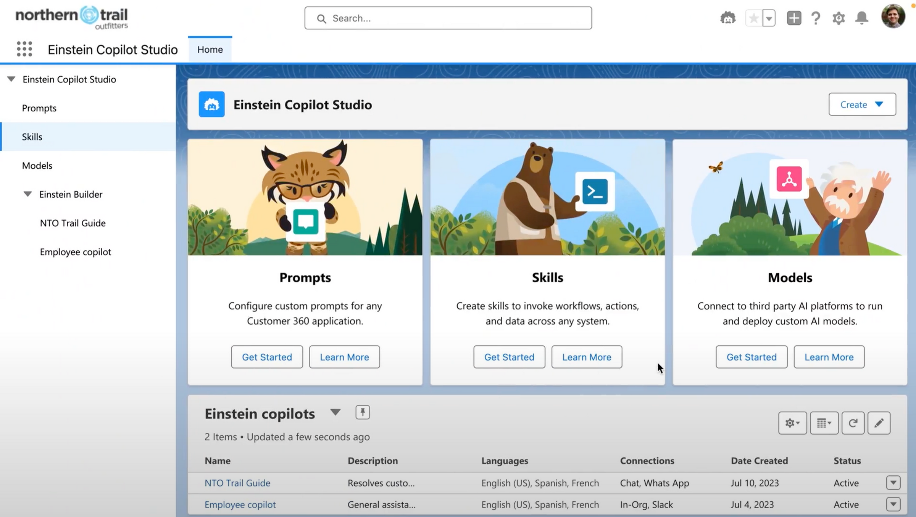Viewport: 916px width, 517px height.
Task: Open the display format dropdown
Action: (x=824, y=423)
